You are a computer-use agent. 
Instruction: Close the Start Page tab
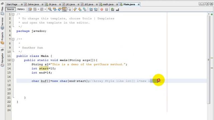click(x=22, y=4)
